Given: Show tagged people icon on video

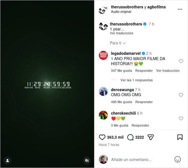Looking at the screenshot, I should click(8, 160).
